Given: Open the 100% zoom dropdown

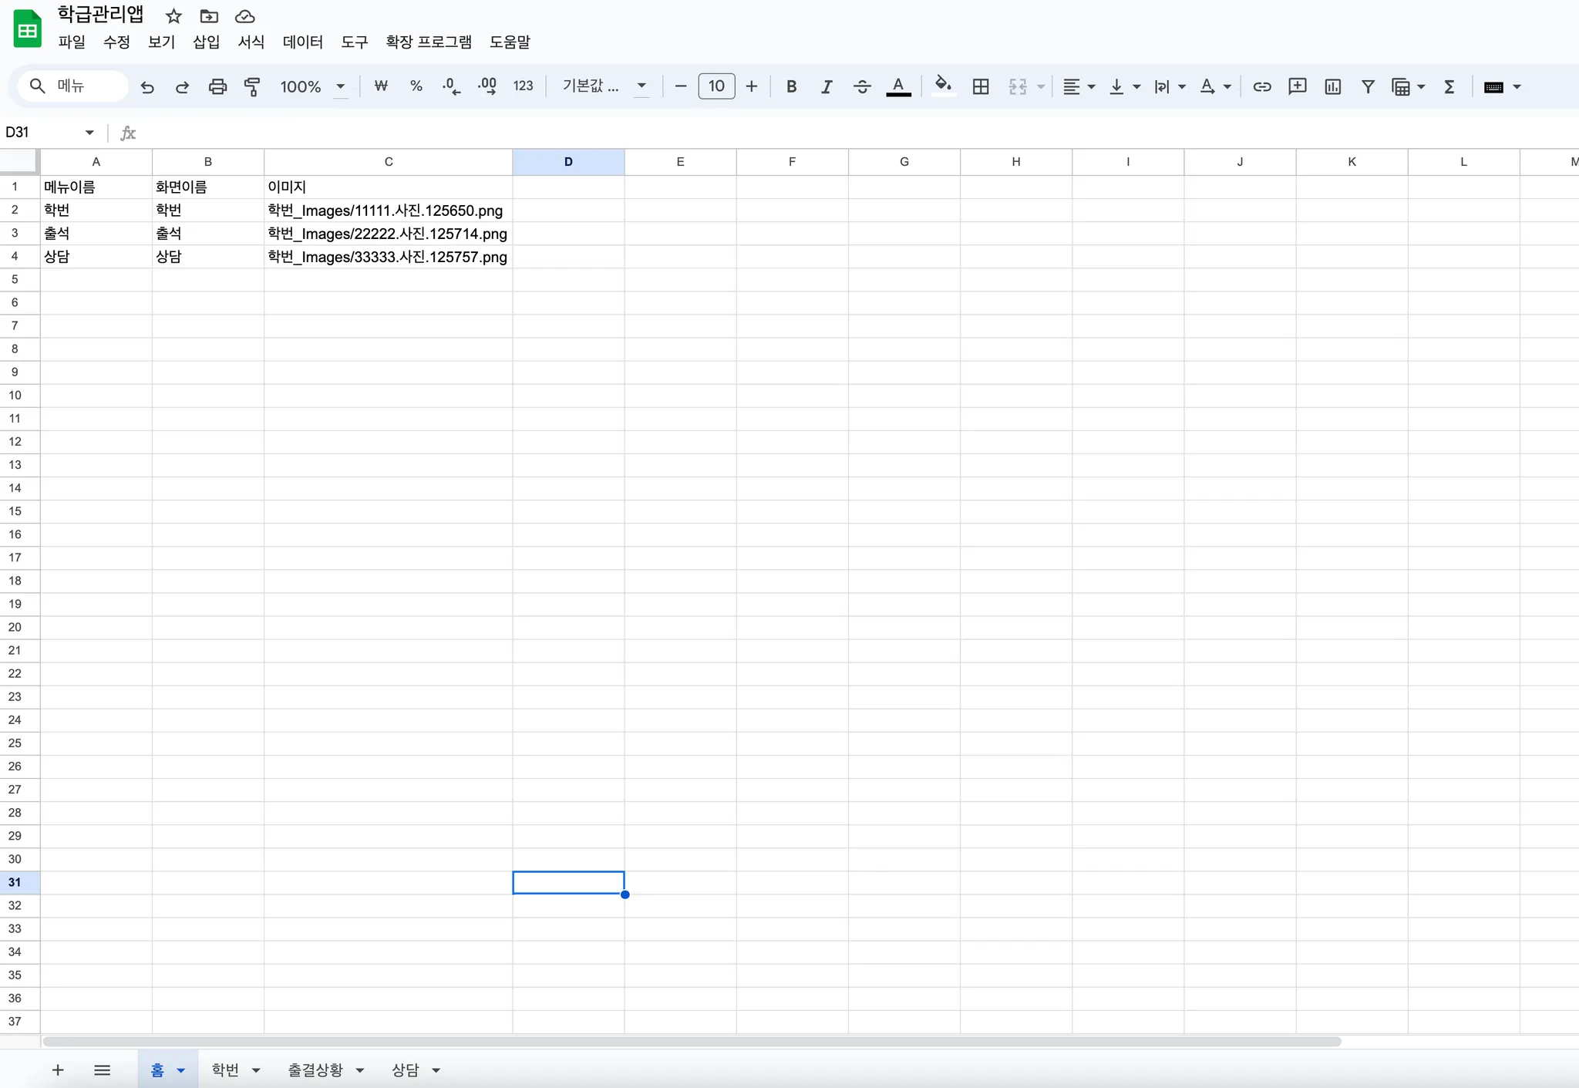Looking at the screenshot, I should point(312,86).
